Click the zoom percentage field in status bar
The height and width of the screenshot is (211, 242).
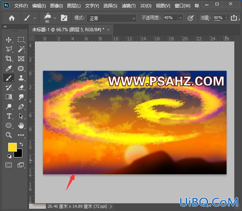[37, 206]
